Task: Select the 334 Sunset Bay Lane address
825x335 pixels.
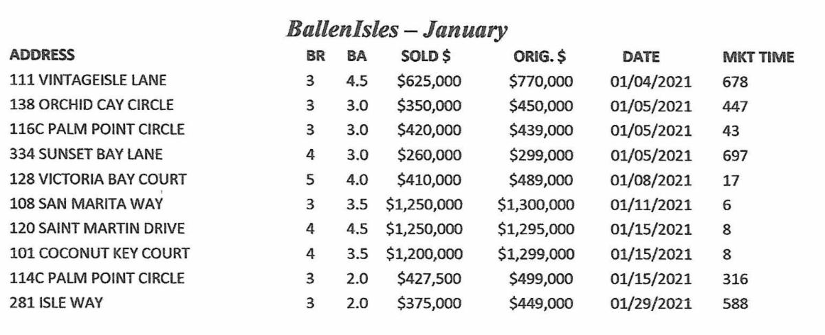Action: [86, 154]
